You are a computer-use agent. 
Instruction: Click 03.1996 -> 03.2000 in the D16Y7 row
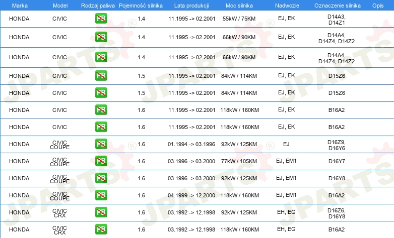point(191,161)
